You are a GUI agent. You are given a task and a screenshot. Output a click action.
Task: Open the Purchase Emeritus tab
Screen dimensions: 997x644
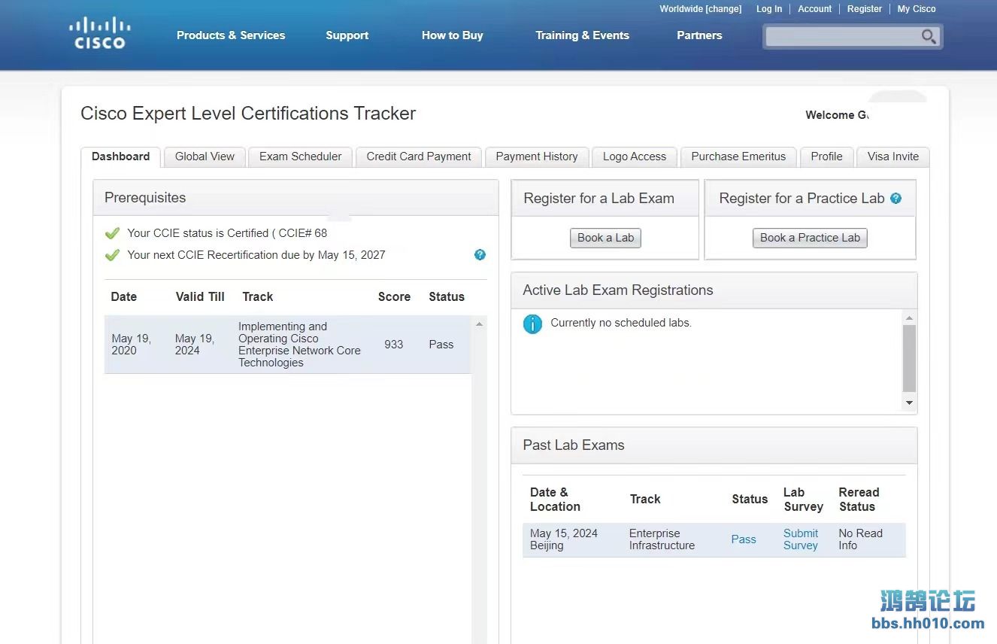(x=738, y=156)
